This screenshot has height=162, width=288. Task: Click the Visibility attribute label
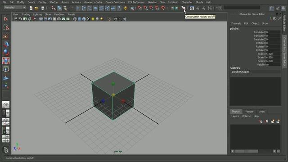[x=261, y=65]
